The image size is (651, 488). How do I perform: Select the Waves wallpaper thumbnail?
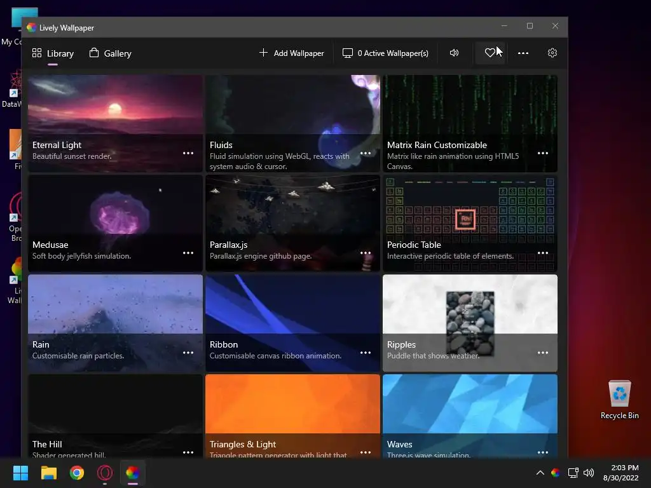470,416
